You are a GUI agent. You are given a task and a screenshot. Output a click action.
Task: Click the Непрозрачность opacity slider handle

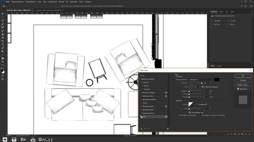point(202,83)
